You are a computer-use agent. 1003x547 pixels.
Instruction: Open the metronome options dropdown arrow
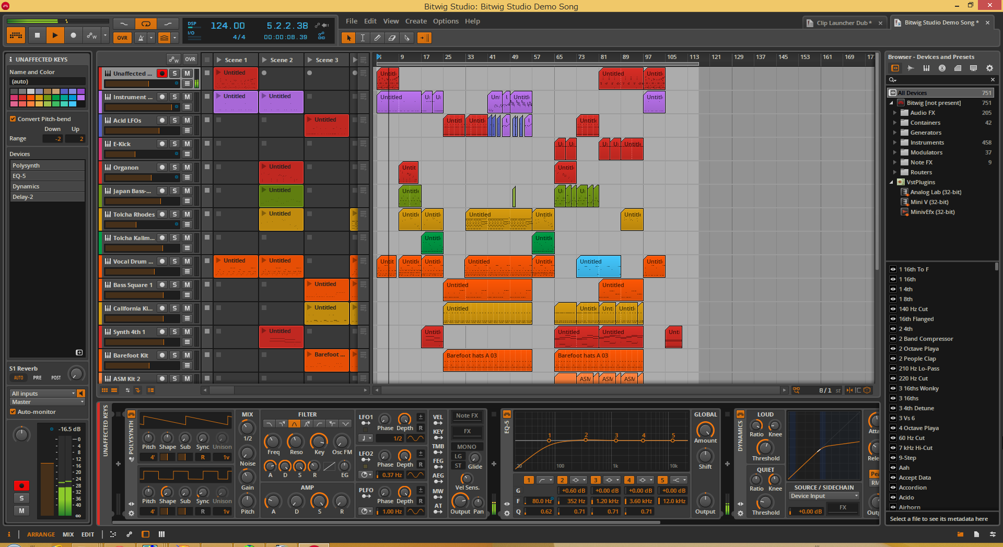(151, 38)
